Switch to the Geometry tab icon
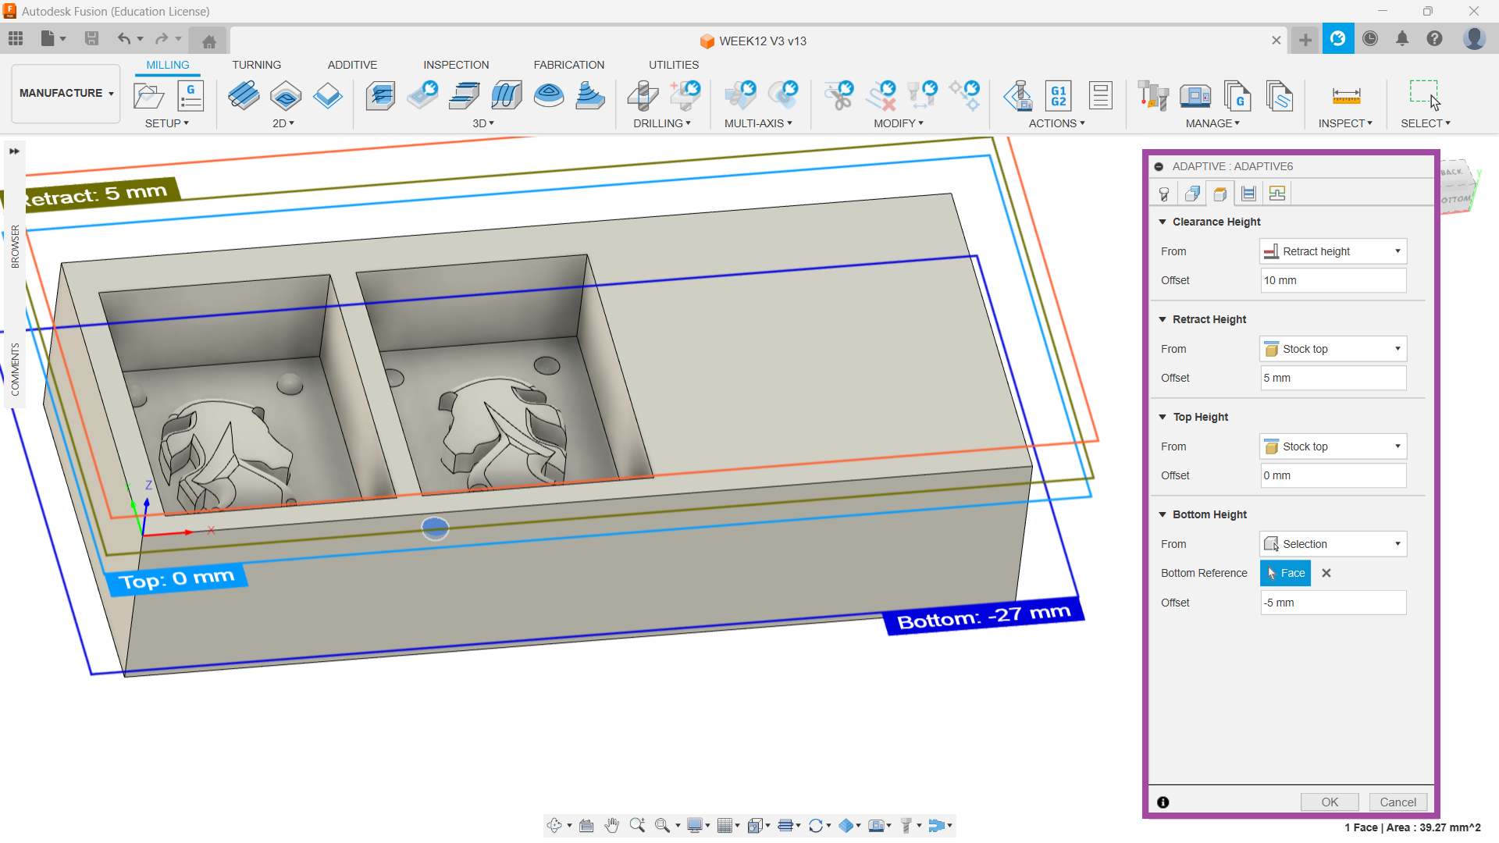 [1192, 194]
